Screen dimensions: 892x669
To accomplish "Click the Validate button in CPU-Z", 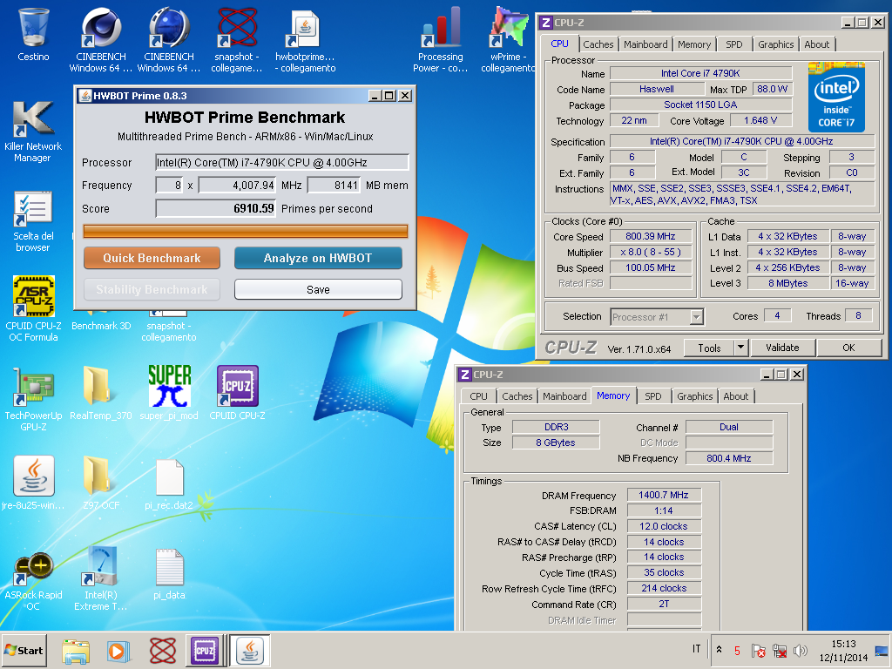I will [x=782, y=348].
